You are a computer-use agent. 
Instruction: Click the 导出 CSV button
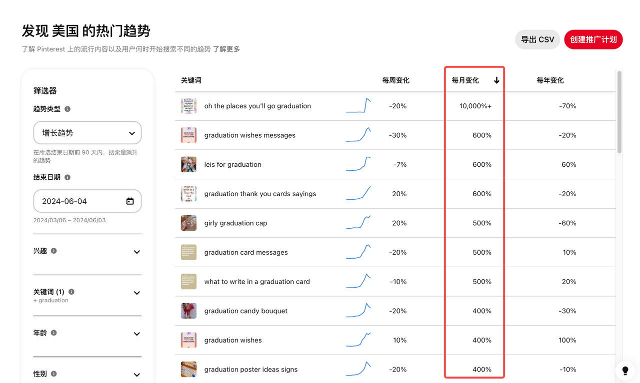pos(537,39)
